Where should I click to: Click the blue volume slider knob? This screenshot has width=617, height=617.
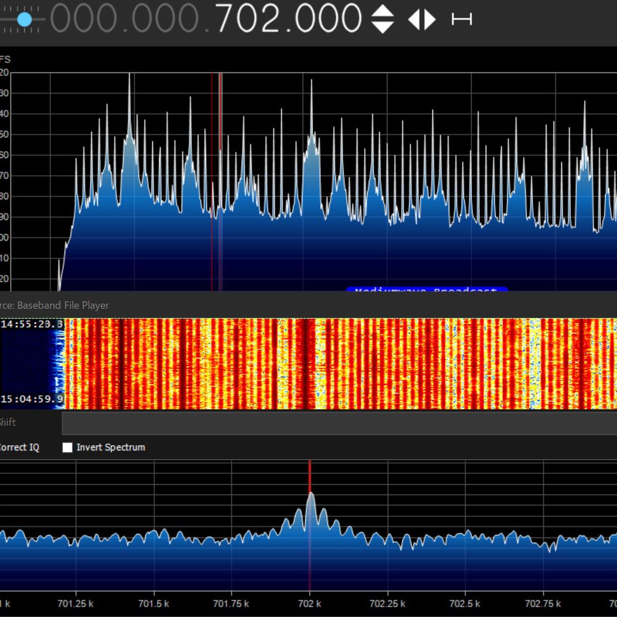[x=25, y=19]
